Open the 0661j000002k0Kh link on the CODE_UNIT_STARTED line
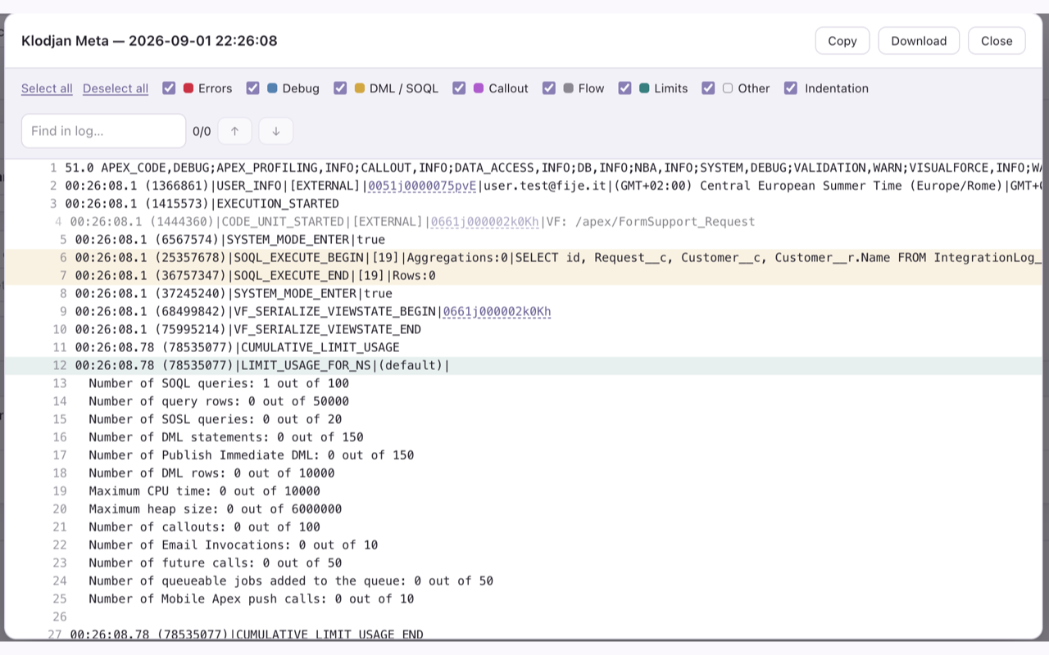The image size is (1049, 655). coord(484,222)
